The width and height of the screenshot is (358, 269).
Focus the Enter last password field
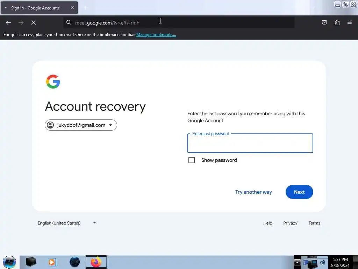250,143
